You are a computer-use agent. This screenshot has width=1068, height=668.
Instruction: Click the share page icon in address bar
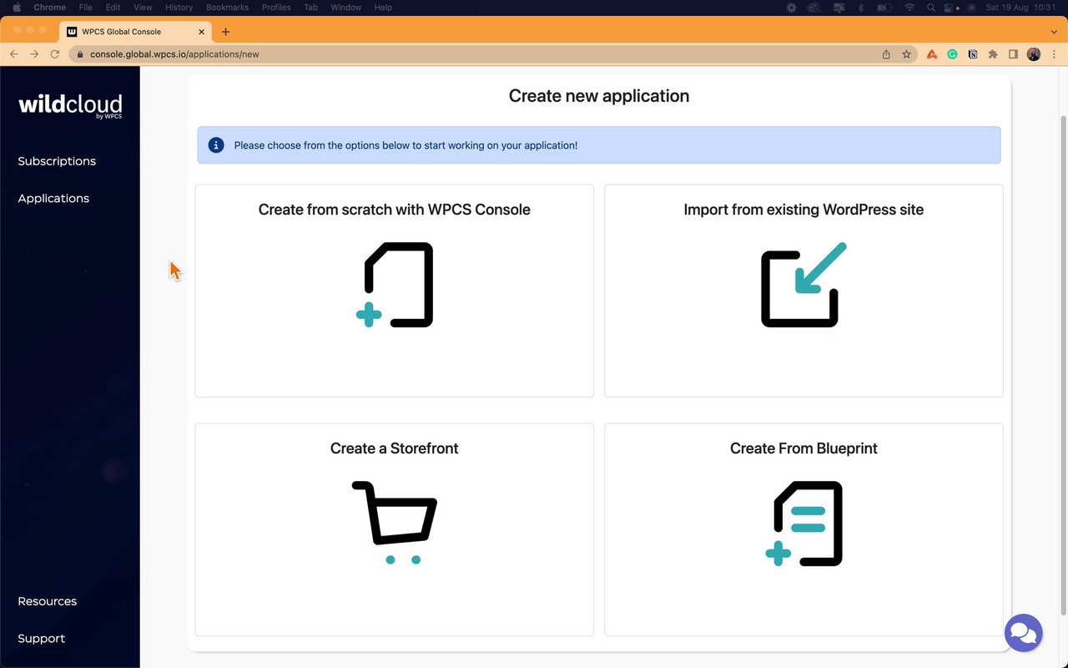pyautogui.click(x=886, y=54)
